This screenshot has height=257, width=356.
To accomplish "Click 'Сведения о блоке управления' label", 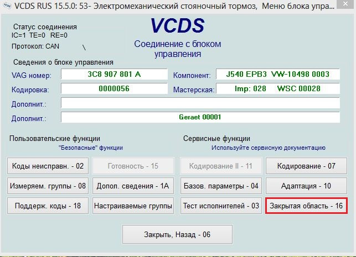I will (63, 62).
